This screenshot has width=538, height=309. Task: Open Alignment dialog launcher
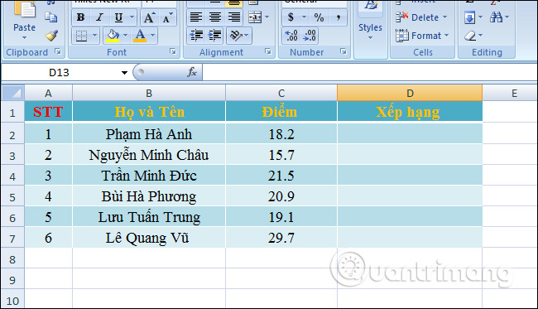point(268,51)
